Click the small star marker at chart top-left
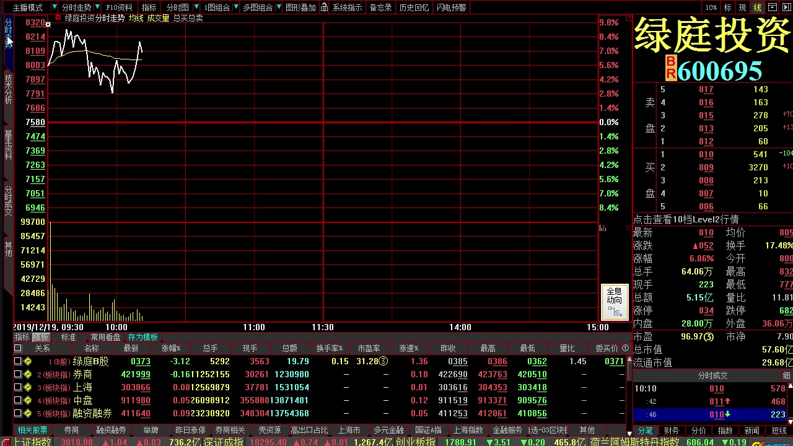Screen dimensions: 793x446 pos(48,25)
